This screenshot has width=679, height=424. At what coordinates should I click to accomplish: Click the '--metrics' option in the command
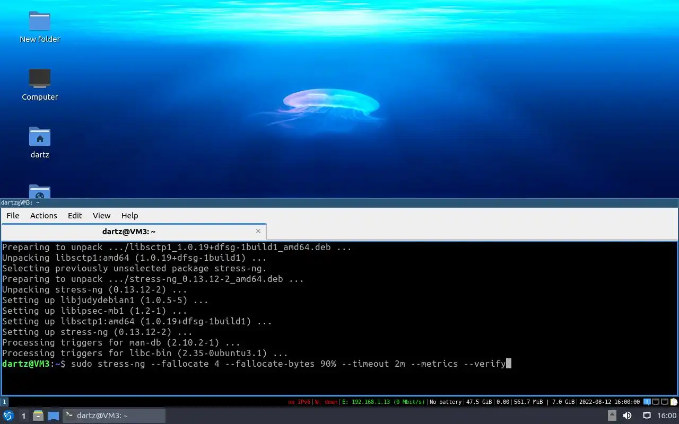[434, 364]
